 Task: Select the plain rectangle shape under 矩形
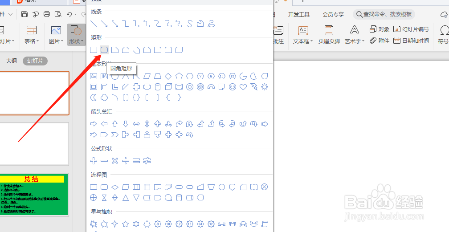(94, 50)
